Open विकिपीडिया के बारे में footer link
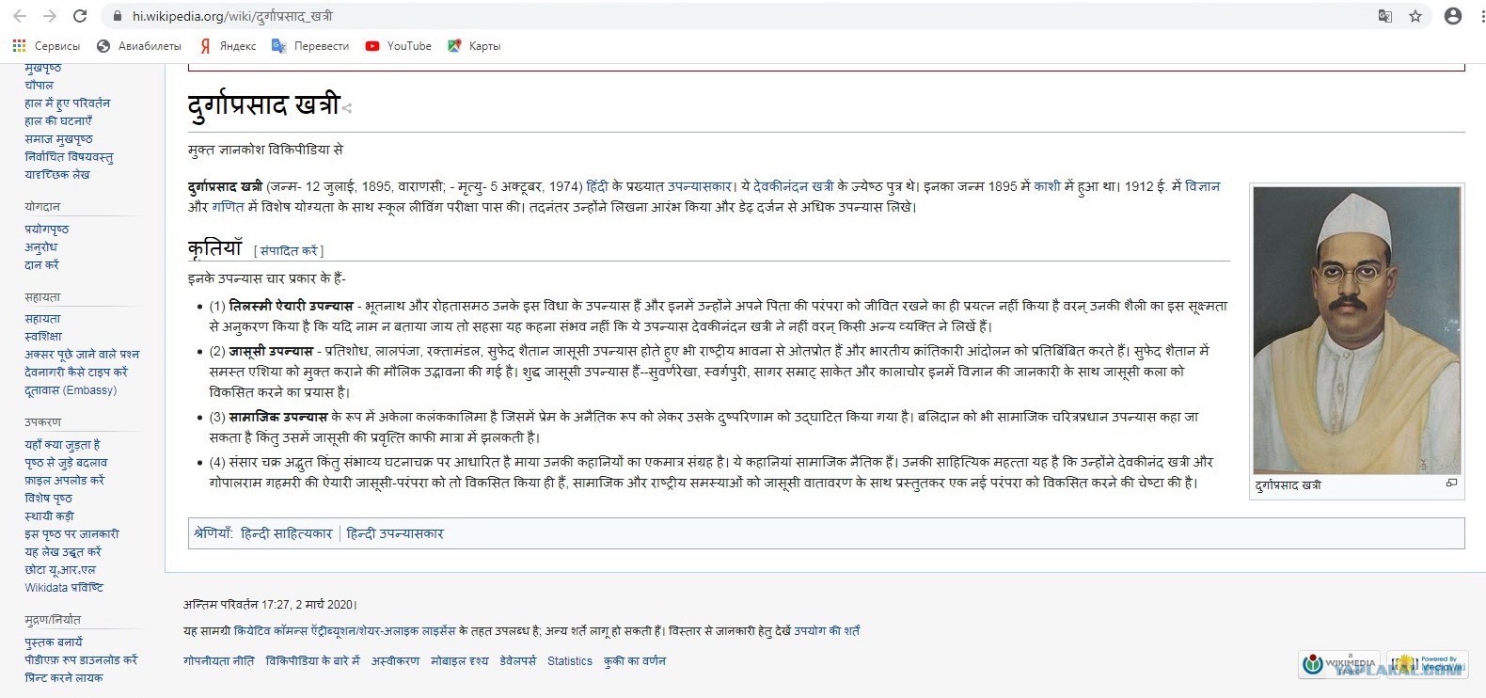 (x=313, y=661)
